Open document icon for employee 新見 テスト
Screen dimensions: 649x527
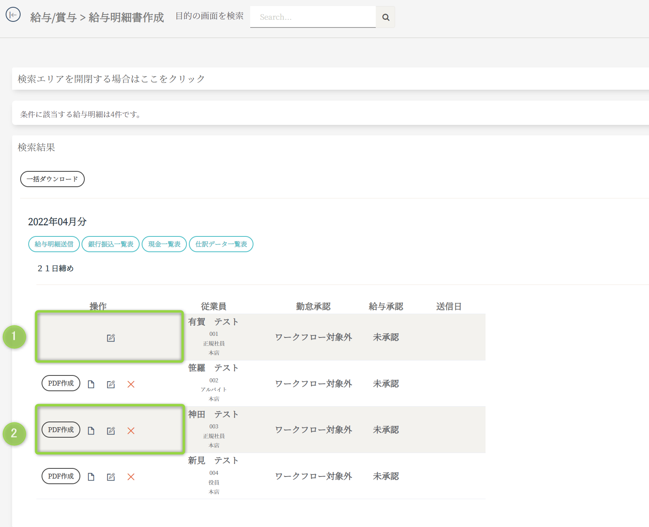point(91,477)
